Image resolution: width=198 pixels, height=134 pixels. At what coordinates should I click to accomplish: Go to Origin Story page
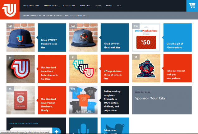[51, 6]
